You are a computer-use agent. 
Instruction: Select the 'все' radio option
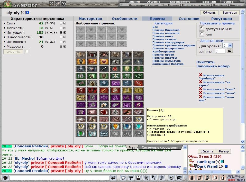(x=202, y=34)
